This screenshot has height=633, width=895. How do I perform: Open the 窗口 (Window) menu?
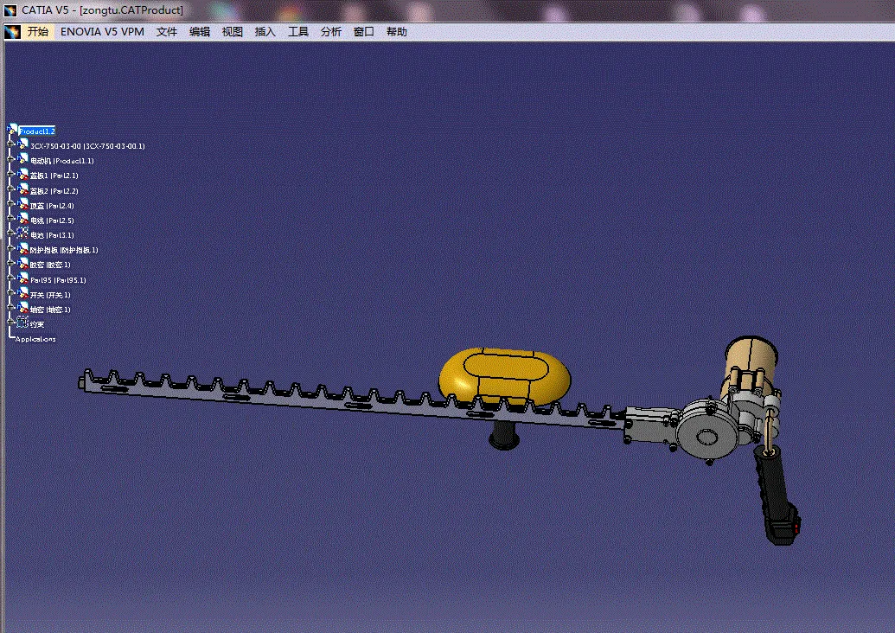(363, 32)
